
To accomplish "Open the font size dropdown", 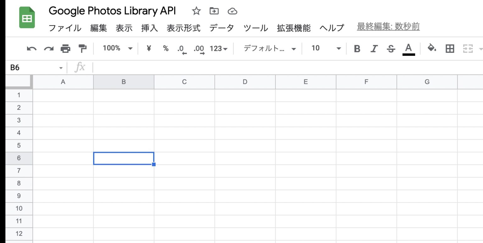I will [x=325, y=48].
